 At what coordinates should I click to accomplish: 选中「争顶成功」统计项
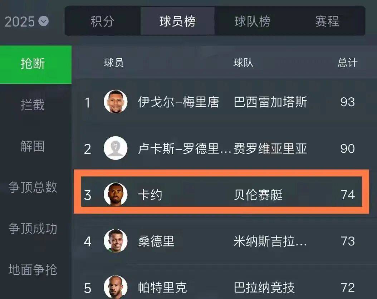pos(32,229)
